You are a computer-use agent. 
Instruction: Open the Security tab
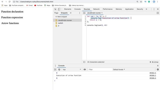140,9
